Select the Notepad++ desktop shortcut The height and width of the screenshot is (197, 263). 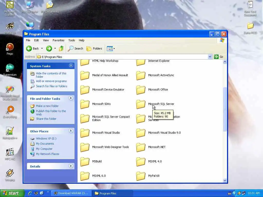pos(10,133)
